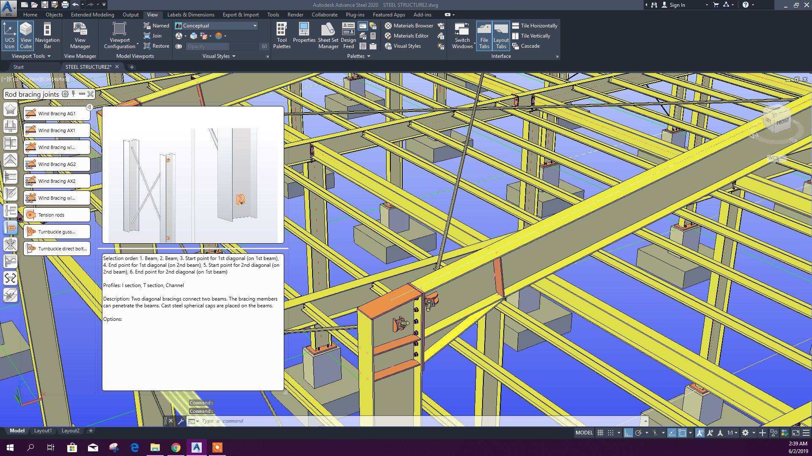Select Wind Bracing AG2 joint

click(57, 164)
